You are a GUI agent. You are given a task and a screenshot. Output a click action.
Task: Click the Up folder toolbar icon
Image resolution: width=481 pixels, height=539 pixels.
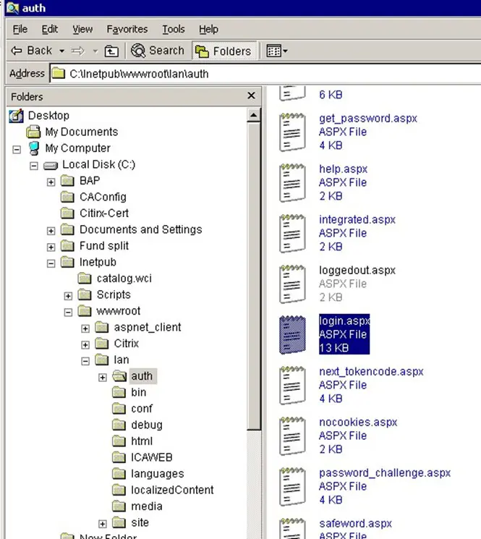111,51
